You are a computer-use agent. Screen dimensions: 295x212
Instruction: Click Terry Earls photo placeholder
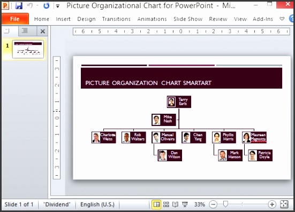pos(171,102)
